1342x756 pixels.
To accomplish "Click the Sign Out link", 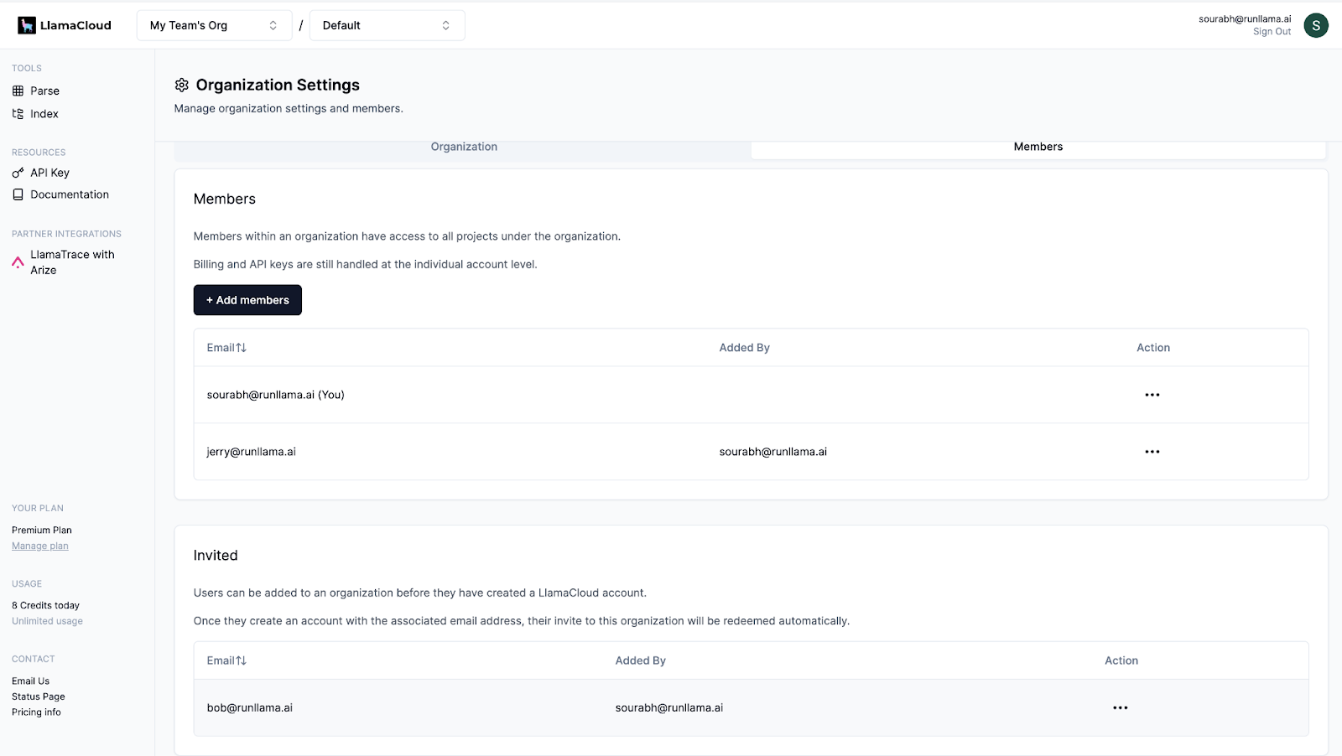I will tap(1272, 32).
